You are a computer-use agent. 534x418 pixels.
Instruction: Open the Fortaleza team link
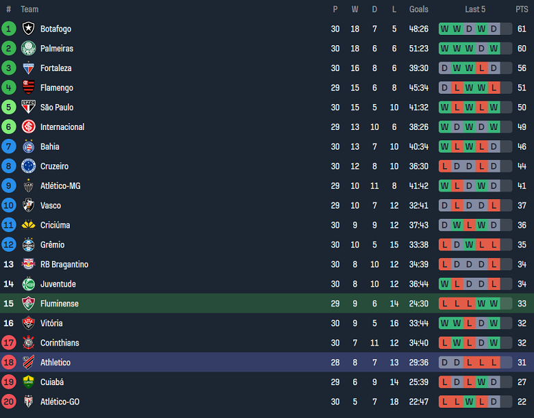[x=55, y=68]
